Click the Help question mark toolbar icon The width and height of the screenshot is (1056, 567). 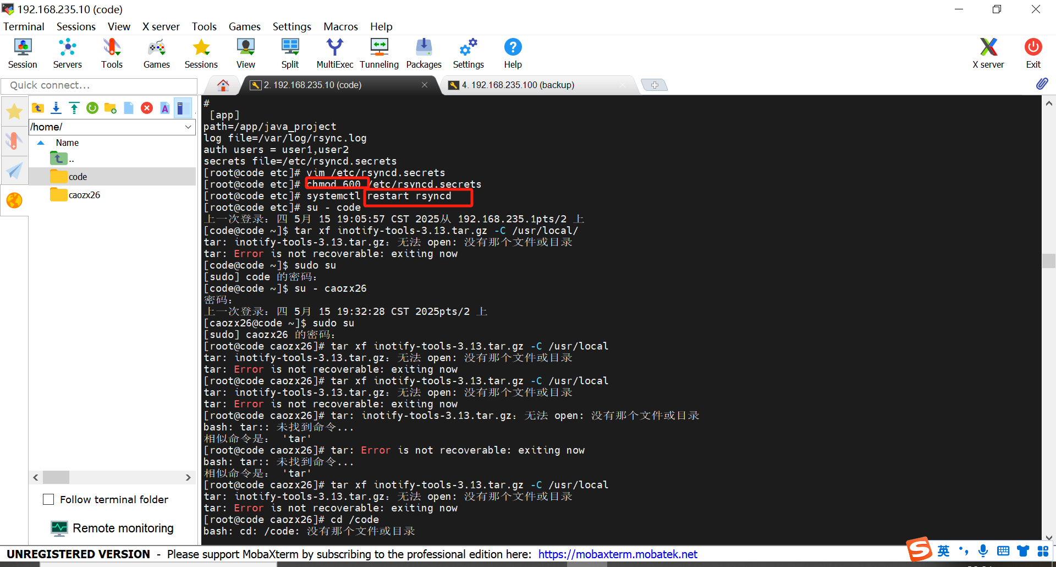click(513, 53)
